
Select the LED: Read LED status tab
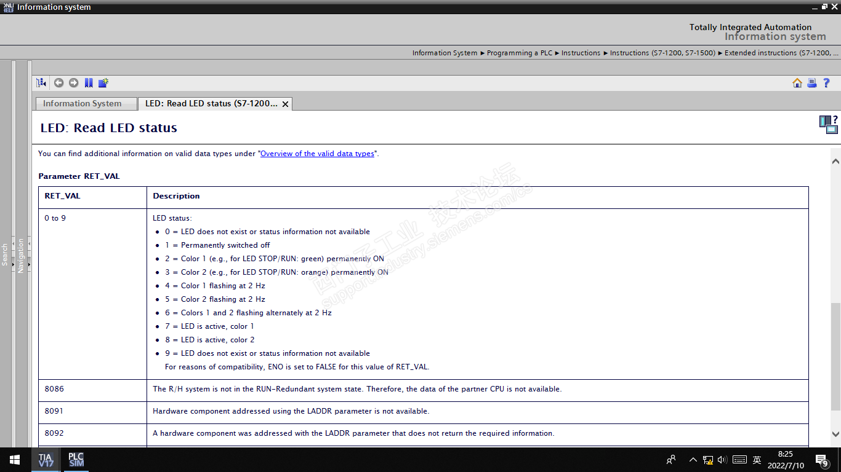[211, 104]
